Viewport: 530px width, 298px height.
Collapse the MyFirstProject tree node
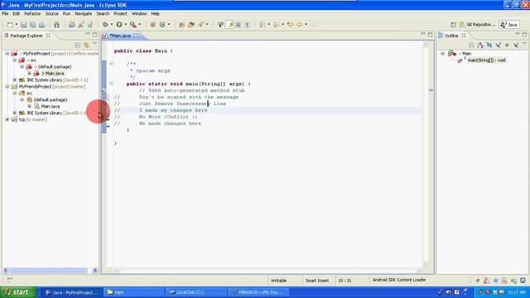tap(7, 53)
